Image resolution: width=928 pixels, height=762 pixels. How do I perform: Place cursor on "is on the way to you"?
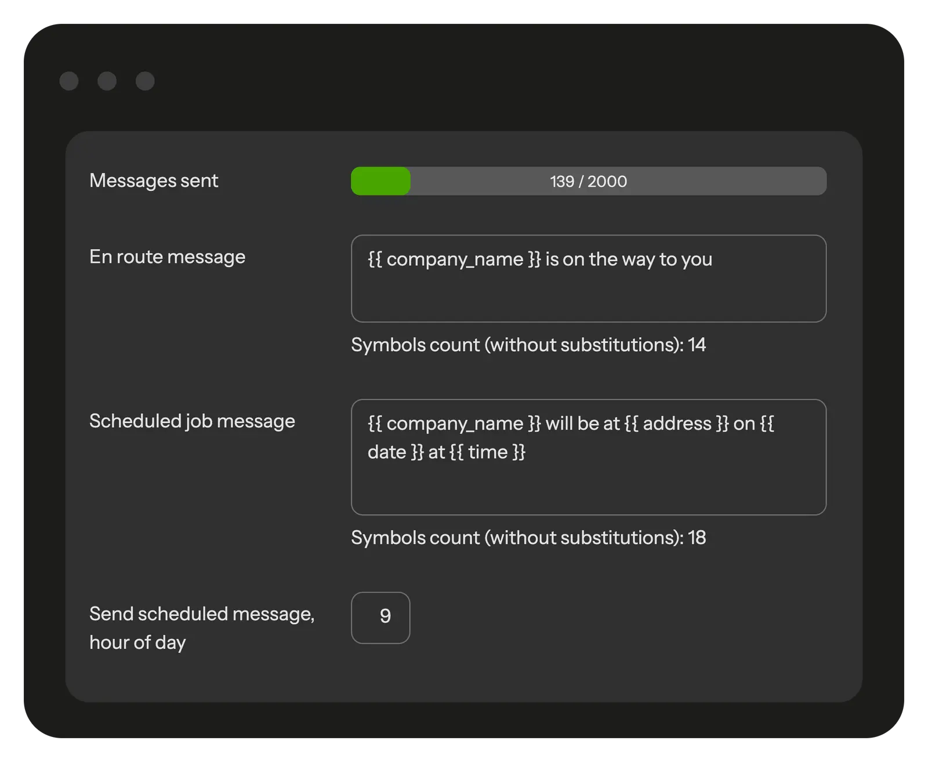point(629,259)
